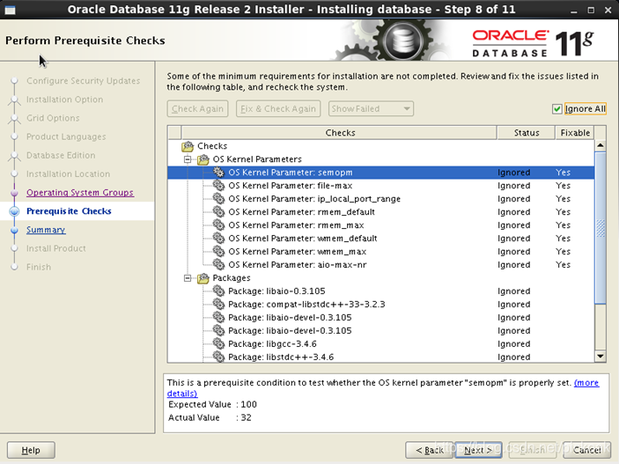
Task: Open Help for the installer
Action: click(31, 450)
